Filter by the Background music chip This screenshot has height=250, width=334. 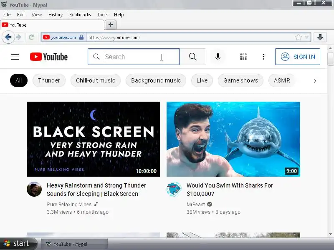156,80
